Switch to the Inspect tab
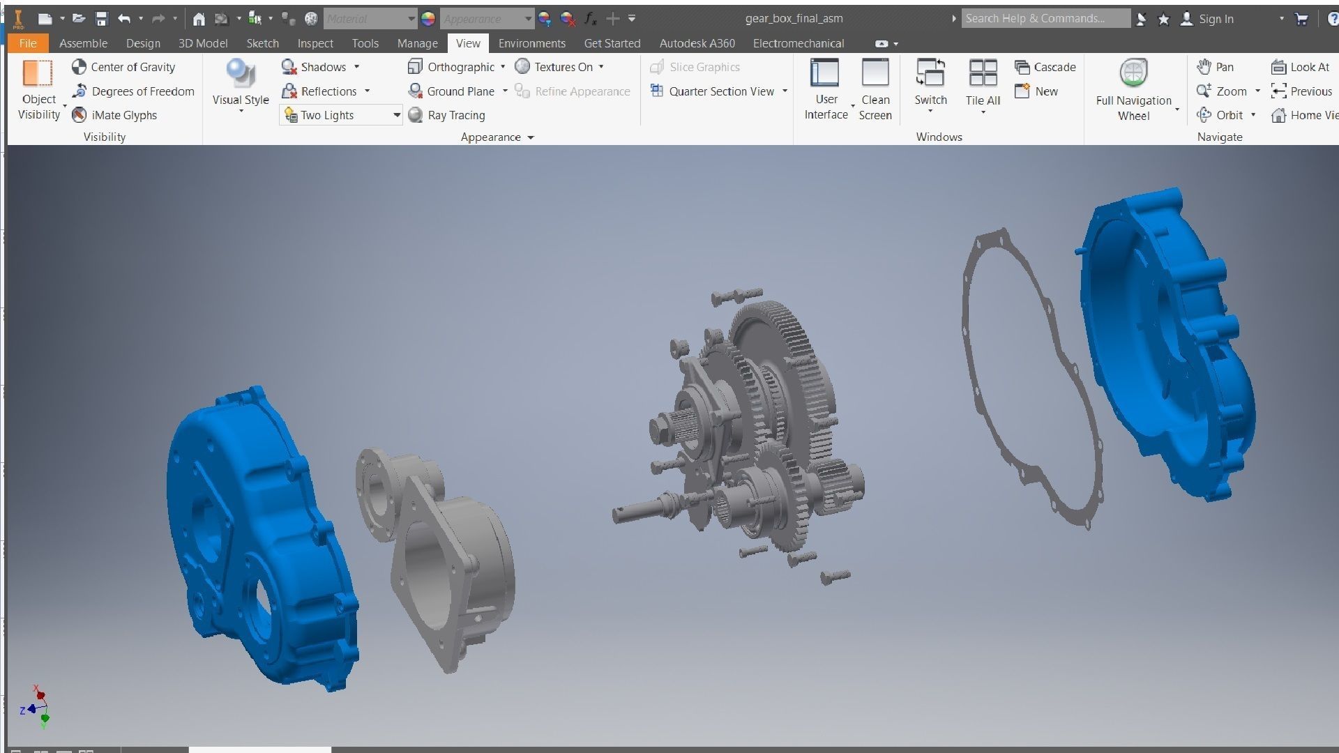Viewport: 1339px width, 753px height. (x=315, y=43)
